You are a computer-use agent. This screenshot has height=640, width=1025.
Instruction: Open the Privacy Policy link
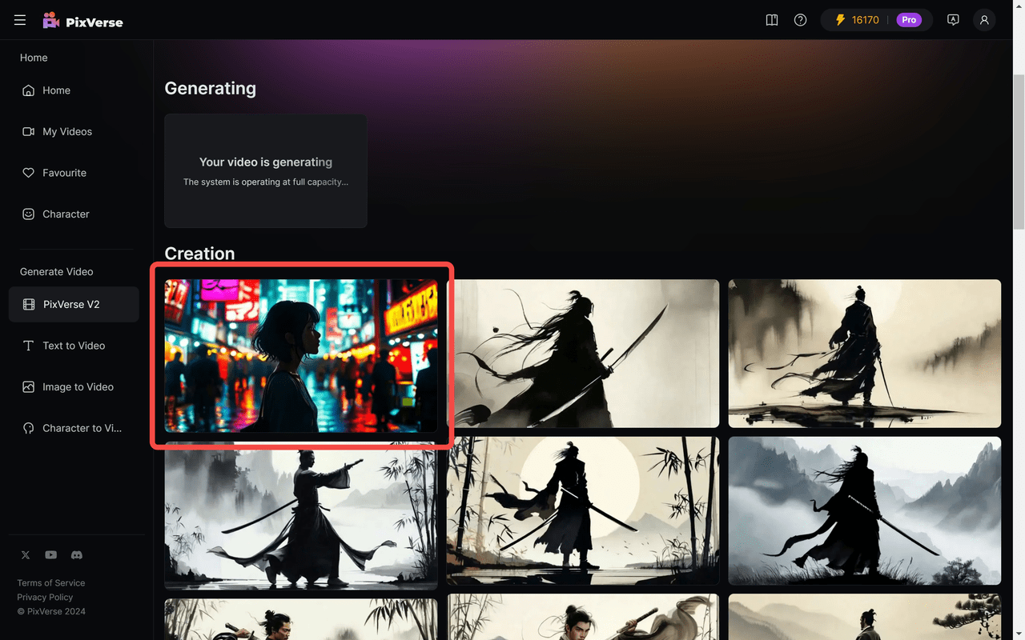coord(45,597)
